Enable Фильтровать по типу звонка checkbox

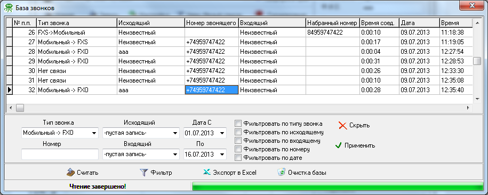[238, 124]
